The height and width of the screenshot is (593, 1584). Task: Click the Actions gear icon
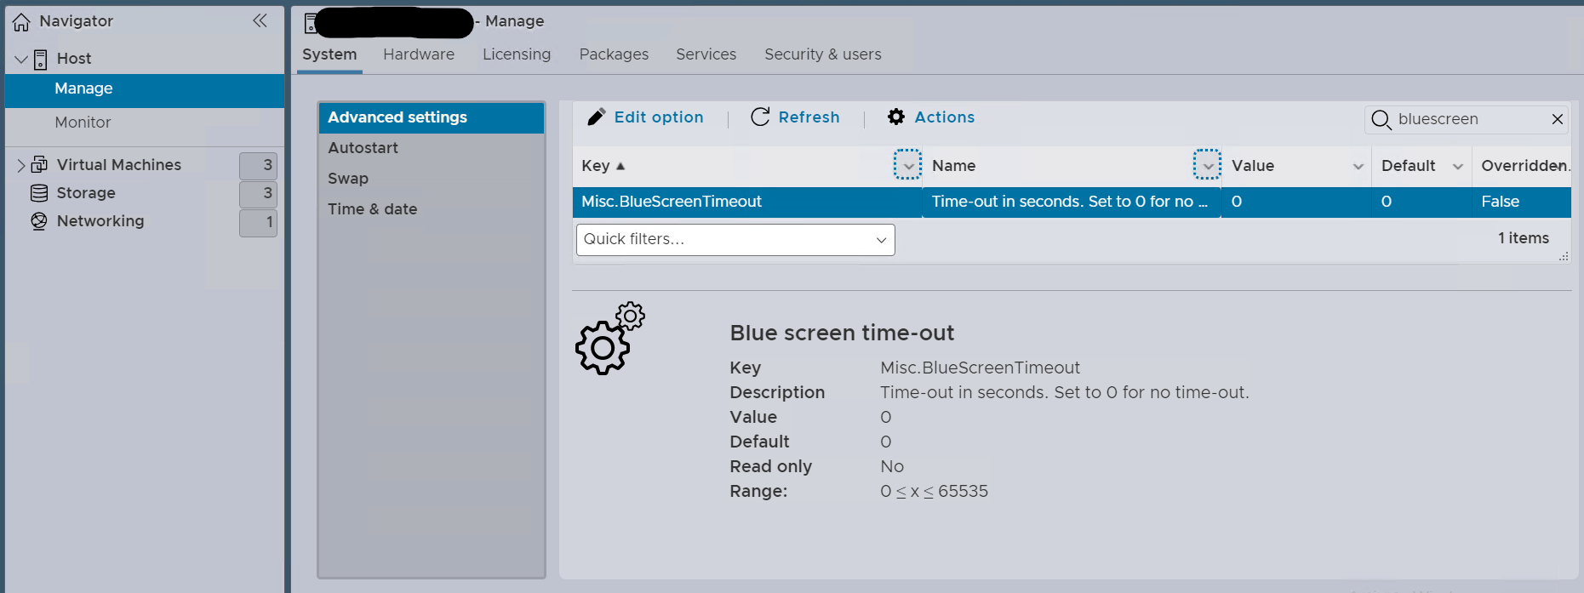click(x=896, y=117)
